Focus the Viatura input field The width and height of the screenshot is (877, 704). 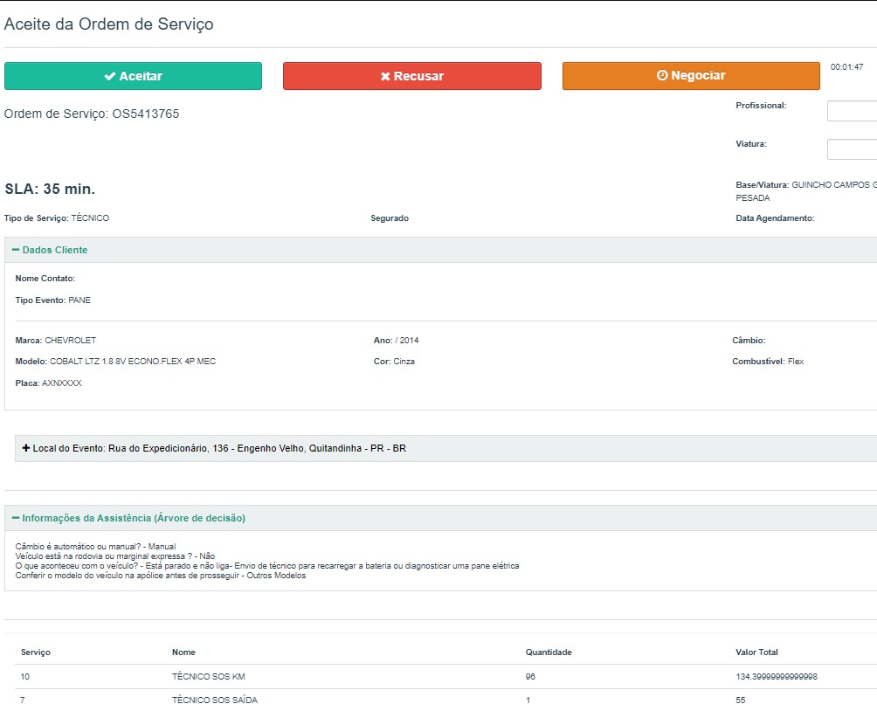tap(853, 149)
